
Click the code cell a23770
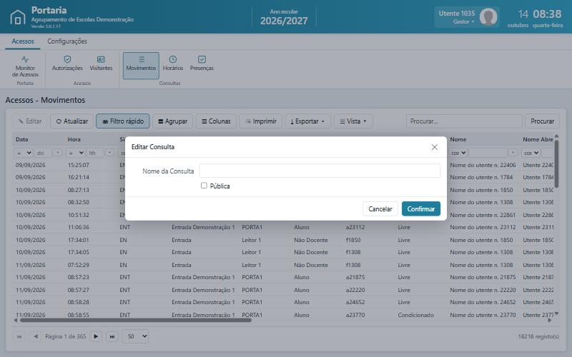(x=355, y=315)
